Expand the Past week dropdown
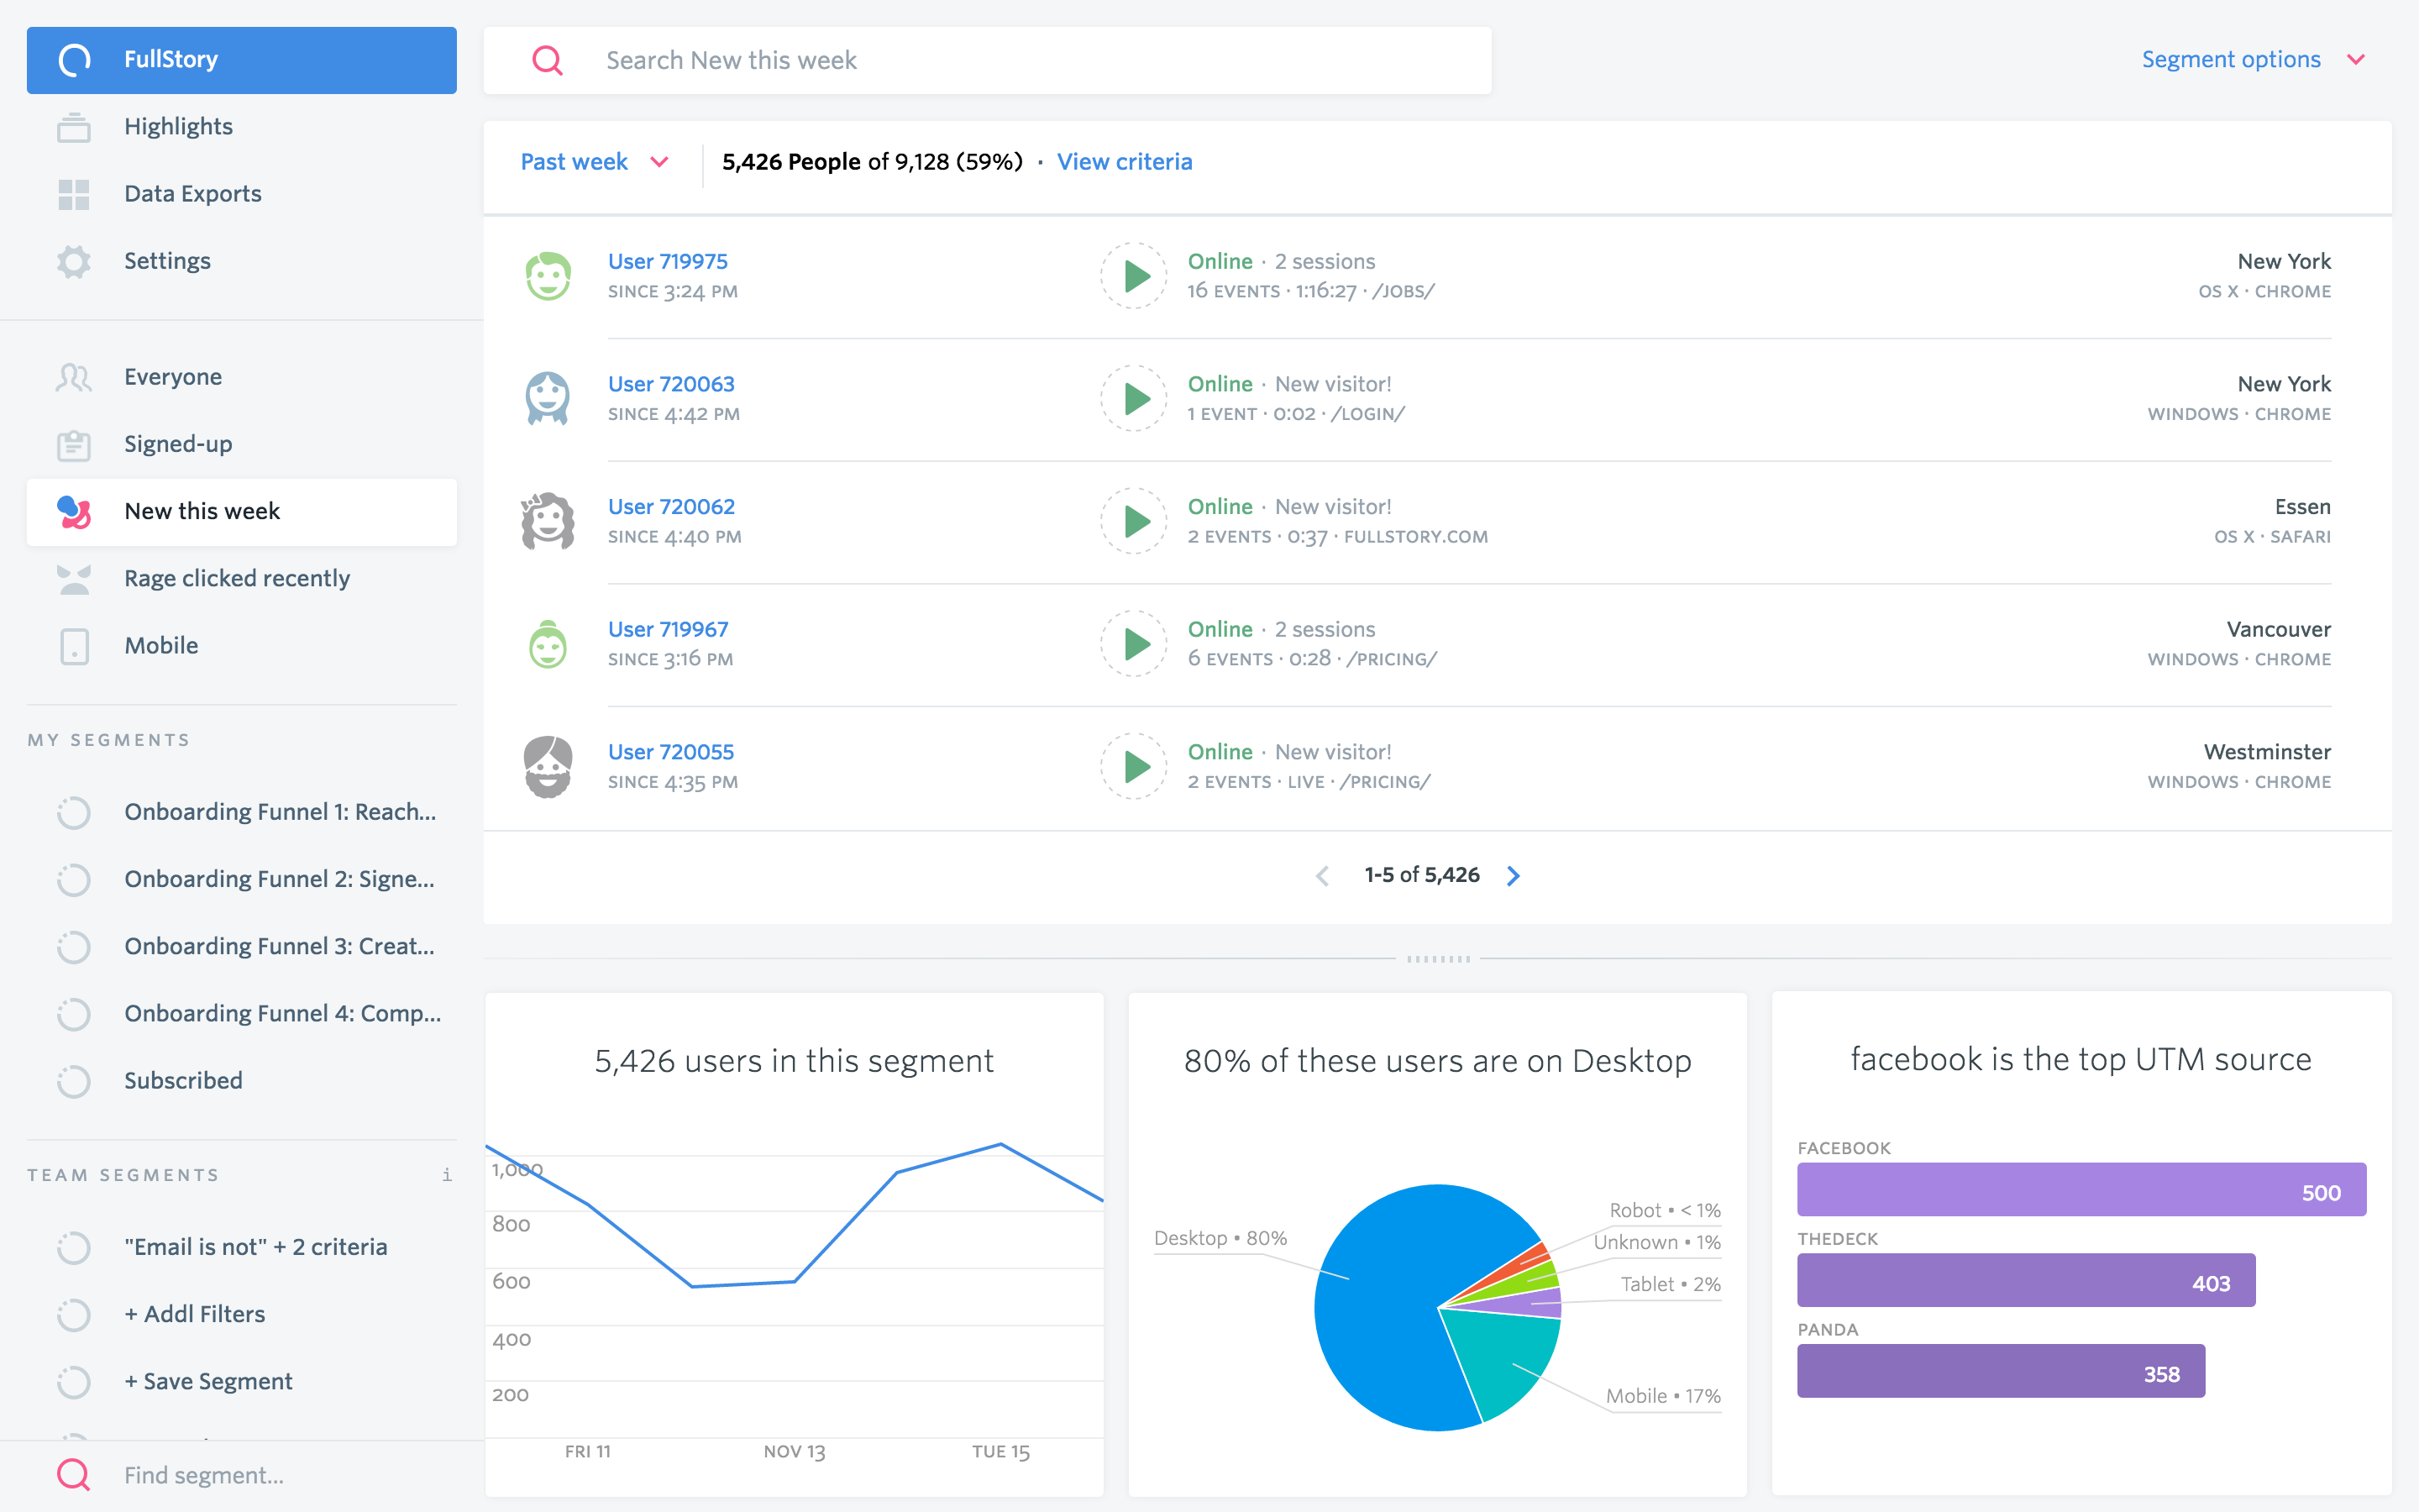The height and width of the screenshot is (1512, 2419). tap(595, 162)
